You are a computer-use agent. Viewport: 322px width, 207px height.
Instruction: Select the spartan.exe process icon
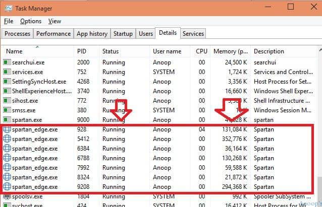click(x=7, y=119)
